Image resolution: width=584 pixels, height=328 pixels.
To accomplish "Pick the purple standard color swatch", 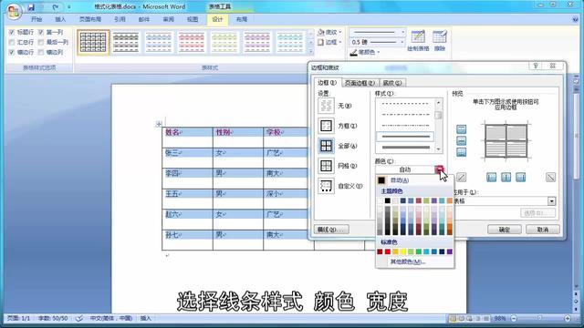I will (450, 251).
